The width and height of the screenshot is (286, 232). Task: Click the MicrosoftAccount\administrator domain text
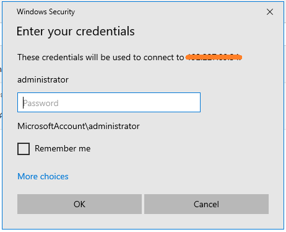(x=79, y=126)
